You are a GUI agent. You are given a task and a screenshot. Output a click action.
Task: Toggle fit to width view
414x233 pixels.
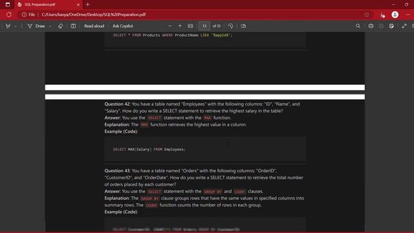click(x=190, y=26)
